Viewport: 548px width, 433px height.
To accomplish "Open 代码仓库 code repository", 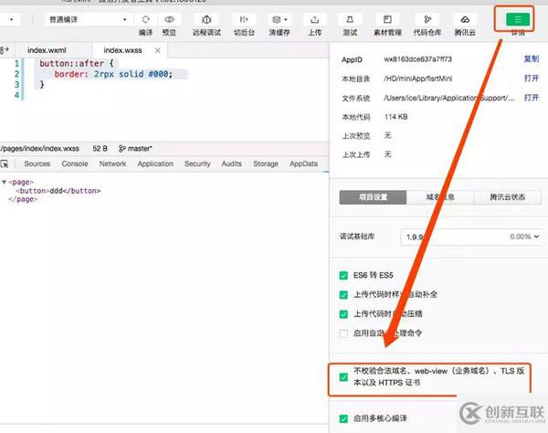I will 427,19.
